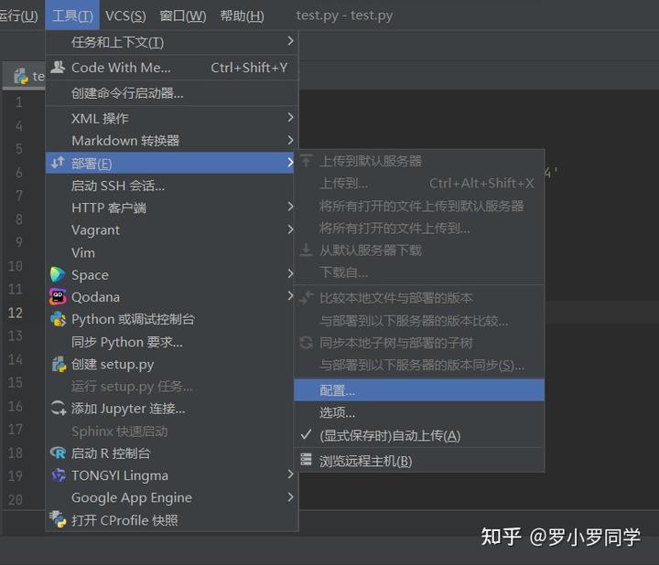Click the Python console icon
This screenshot has width=659, height=565.
click(58, 319)
